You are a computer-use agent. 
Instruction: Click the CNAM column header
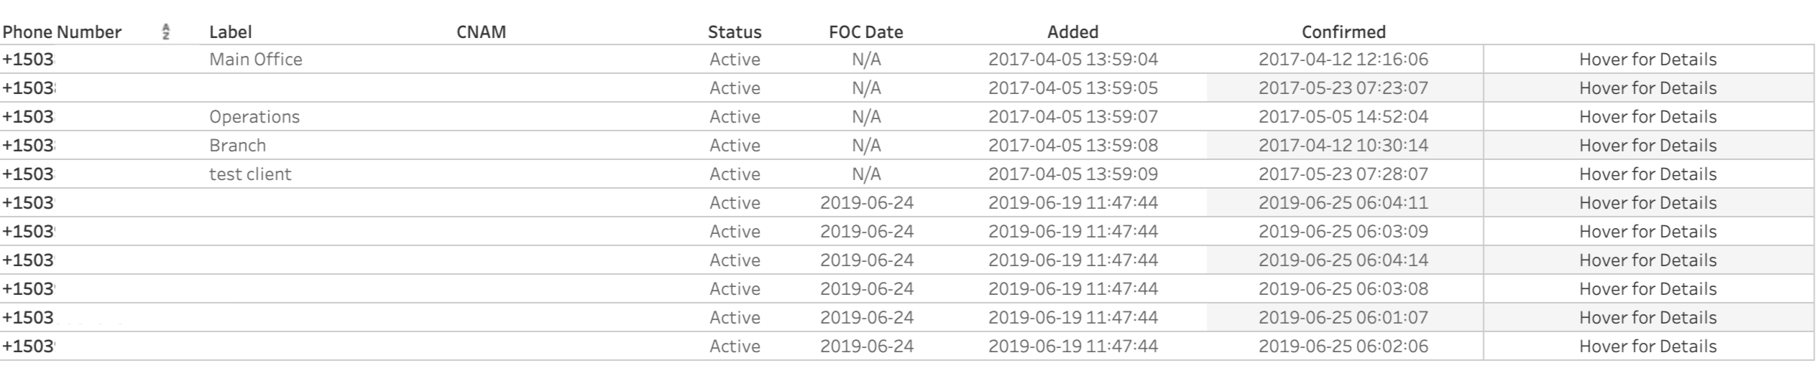481,32
